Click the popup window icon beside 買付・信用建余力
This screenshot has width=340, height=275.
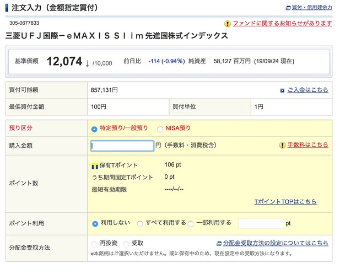288,8
